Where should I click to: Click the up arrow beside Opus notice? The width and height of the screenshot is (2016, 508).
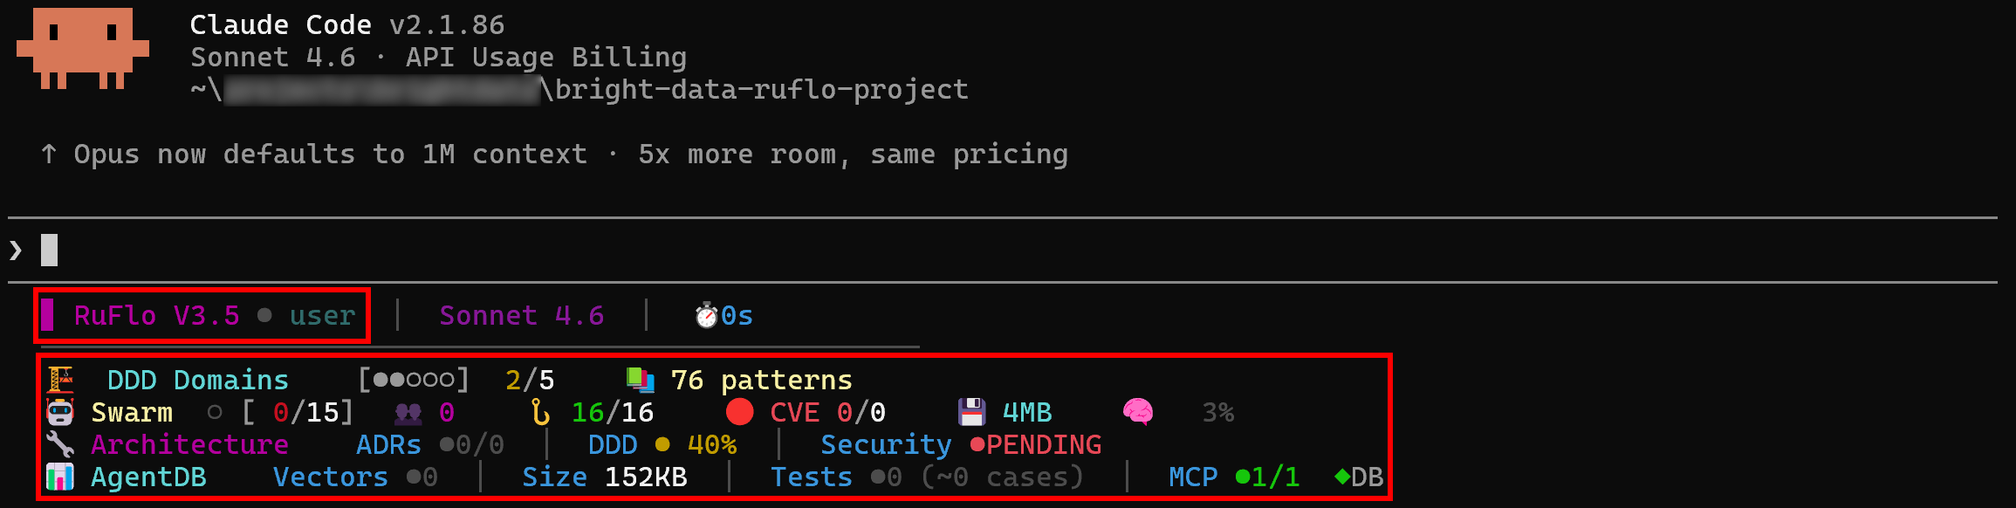coord(49,154)
